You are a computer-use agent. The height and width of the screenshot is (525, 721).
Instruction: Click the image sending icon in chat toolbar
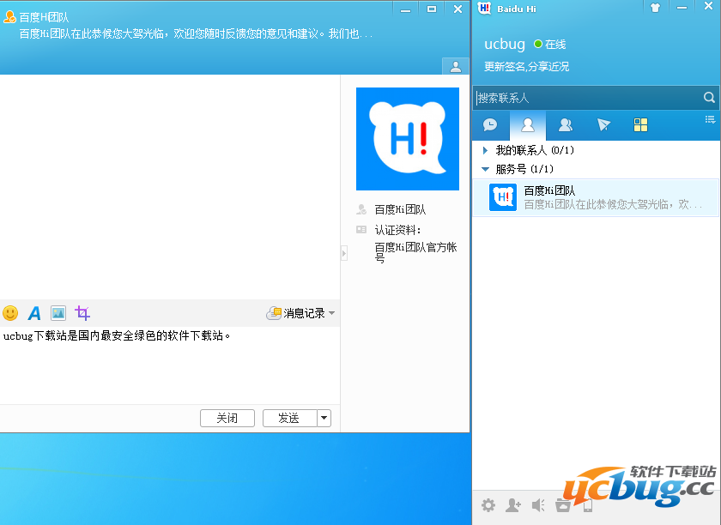[x=58, y=313]
